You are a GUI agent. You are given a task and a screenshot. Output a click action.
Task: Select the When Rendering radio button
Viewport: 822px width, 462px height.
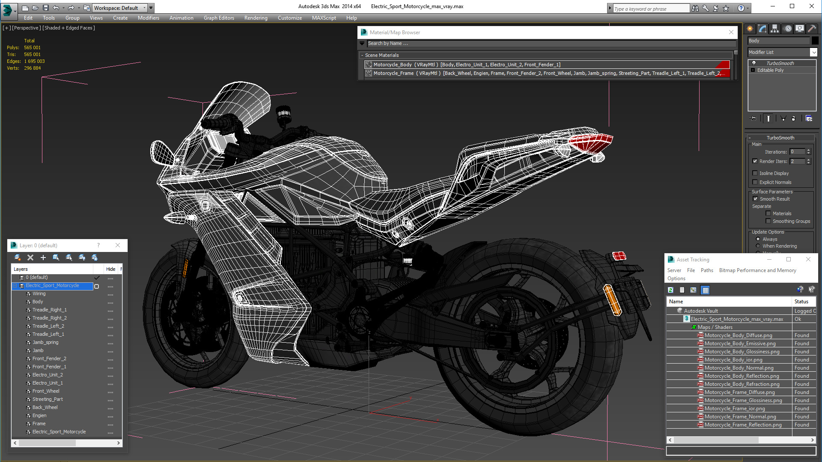(758, 246)
